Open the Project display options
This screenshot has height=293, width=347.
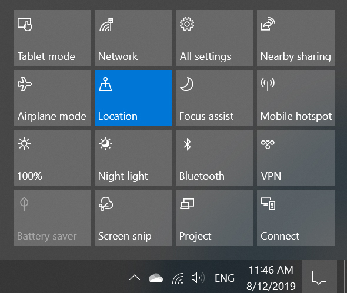pyautogui.click(x=215, y=218)
